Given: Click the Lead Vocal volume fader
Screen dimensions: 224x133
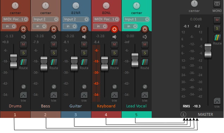Looking at the screenshot, I should [135, 60].
